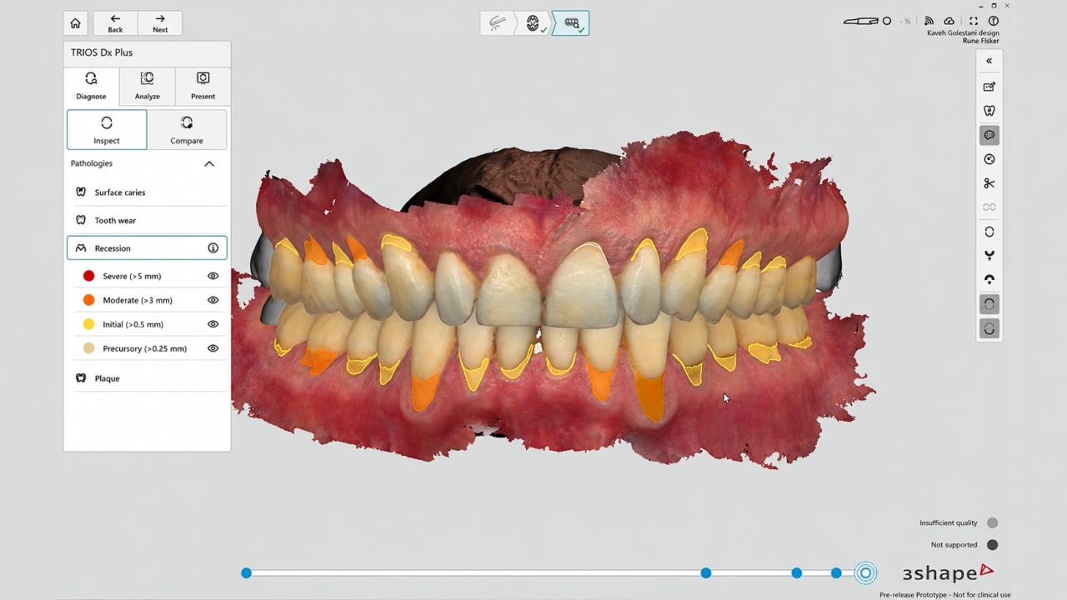Click the Back button
Screen dimensions: 1067x600
(115, 23)
